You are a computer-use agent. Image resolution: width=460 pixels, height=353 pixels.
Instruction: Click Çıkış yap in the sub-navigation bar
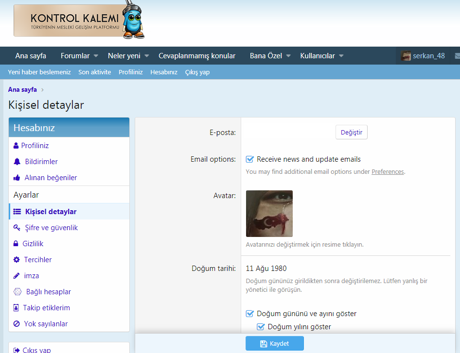click(x=197, y=72)
